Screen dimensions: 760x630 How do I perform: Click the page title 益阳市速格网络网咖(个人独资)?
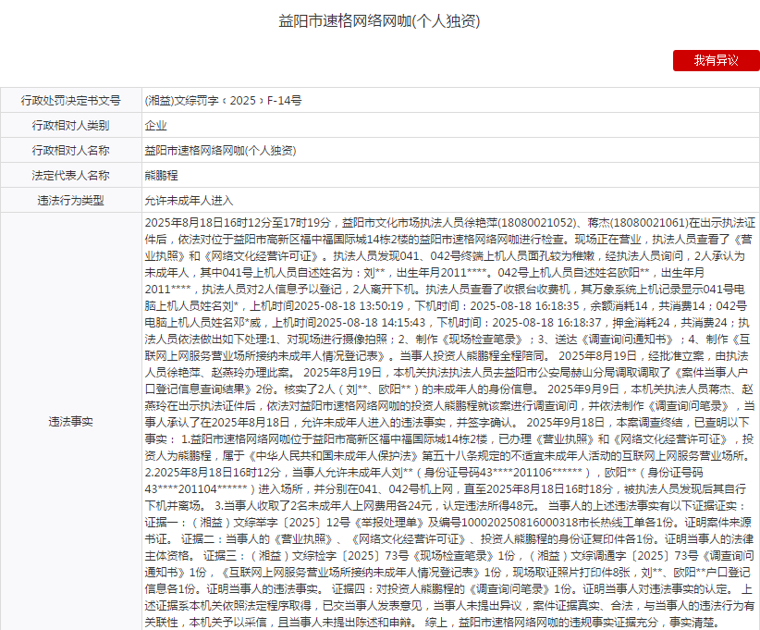(x=379, y=20)
